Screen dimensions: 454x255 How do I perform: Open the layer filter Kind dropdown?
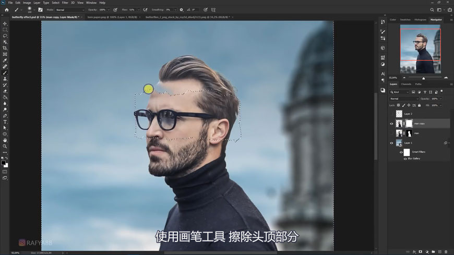click(400, 92)
